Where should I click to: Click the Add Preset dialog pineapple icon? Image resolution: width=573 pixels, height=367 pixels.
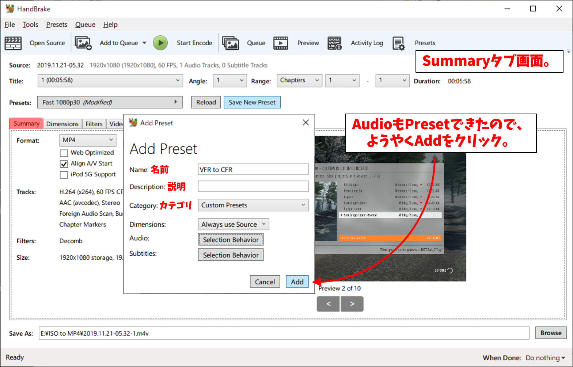(133, 123)
